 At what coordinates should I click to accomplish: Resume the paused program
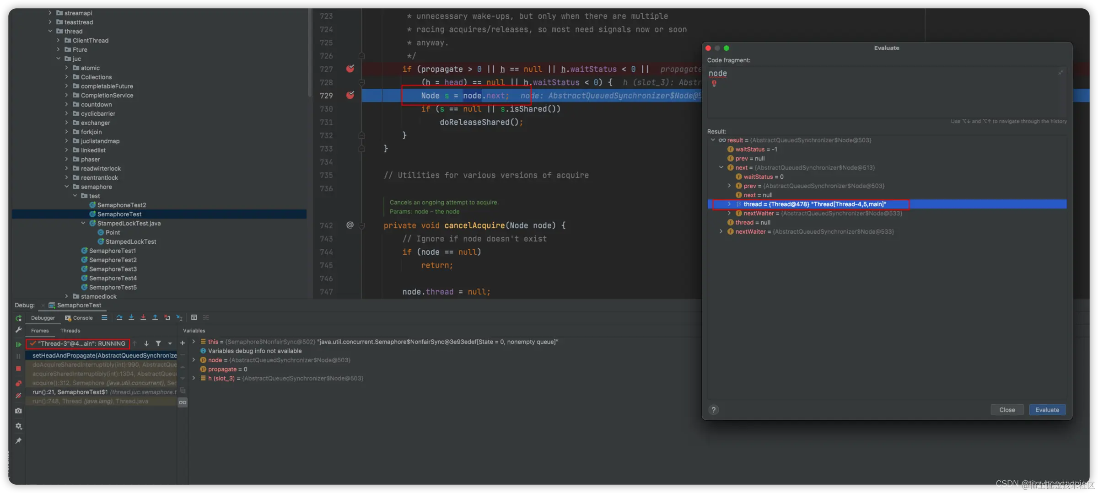(18, 344)
